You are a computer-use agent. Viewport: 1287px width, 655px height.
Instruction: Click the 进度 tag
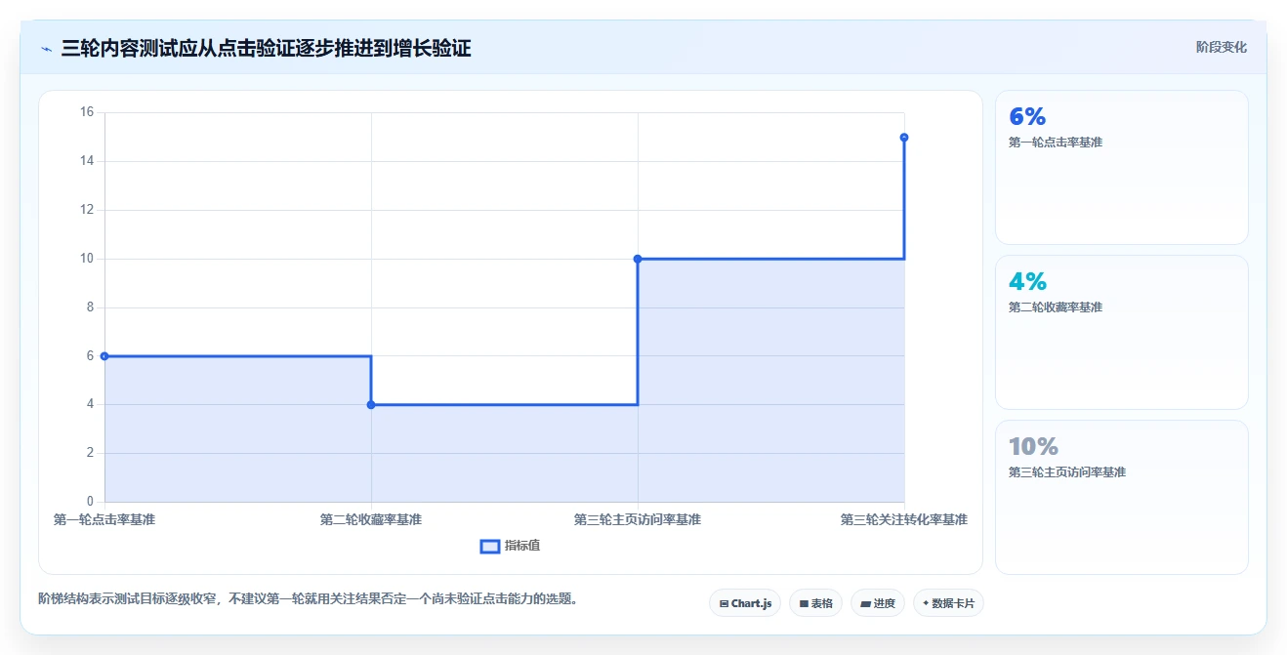(878, 603)
